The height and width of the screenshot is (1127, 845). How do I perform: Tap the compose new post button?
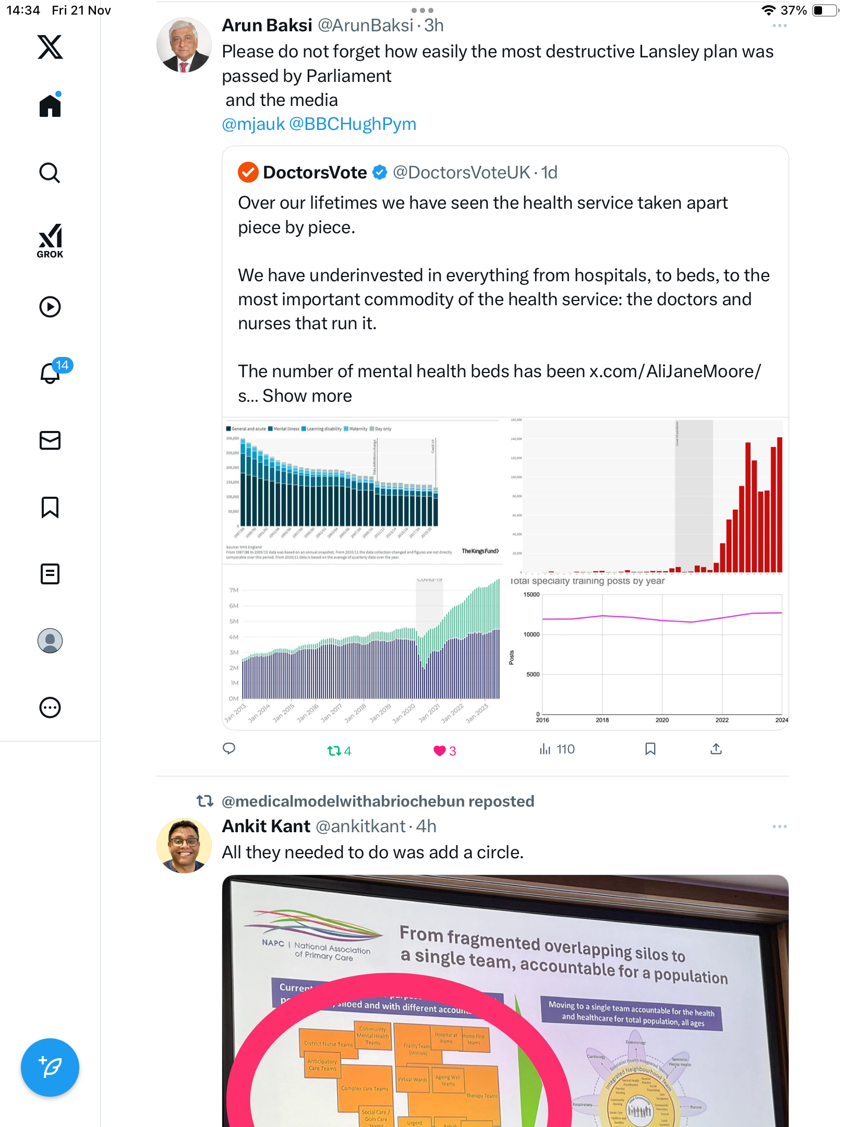(50, 1068)
